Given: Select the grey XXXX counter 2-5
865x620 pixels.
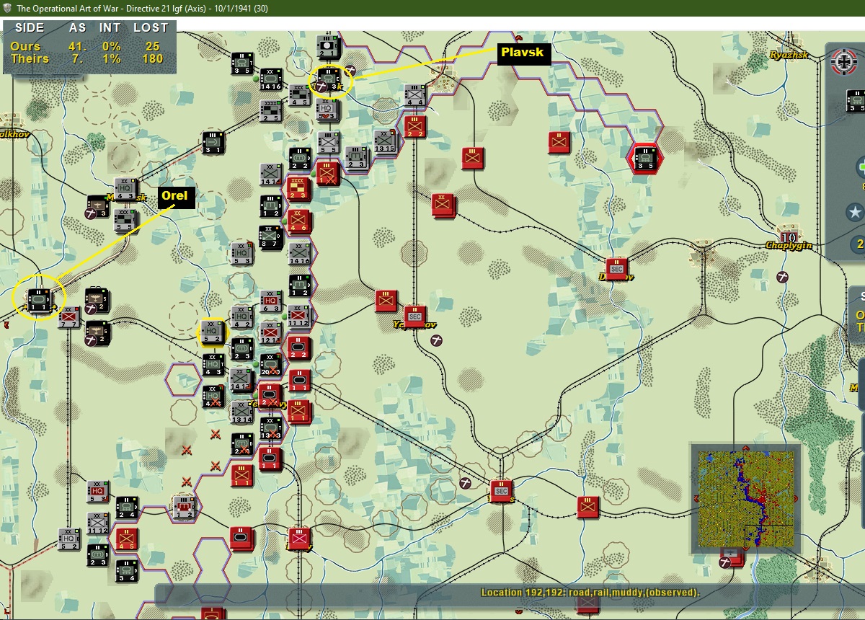Looking at the screenshot, I should (271, 110).
